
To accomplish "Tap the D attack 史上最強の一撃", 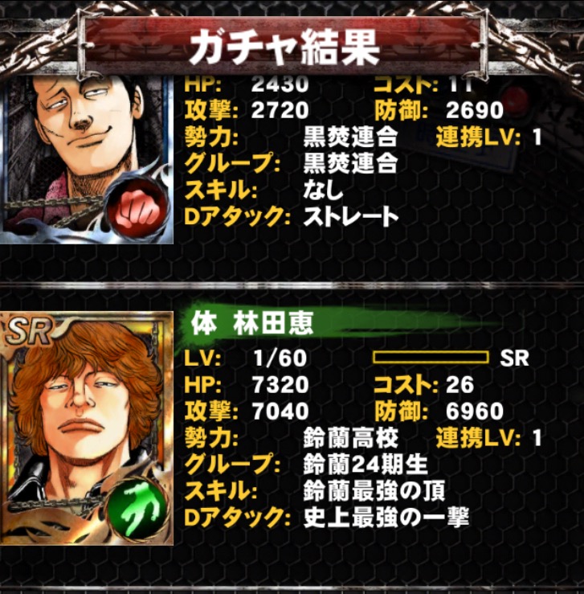I will coord(386,518).
